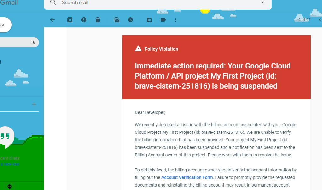Click the Compose button

4,25
